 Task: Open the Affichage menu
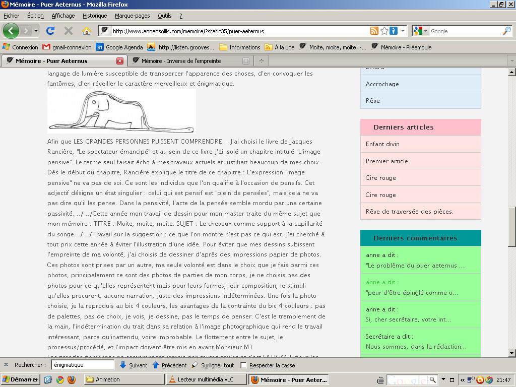point(63,16)
